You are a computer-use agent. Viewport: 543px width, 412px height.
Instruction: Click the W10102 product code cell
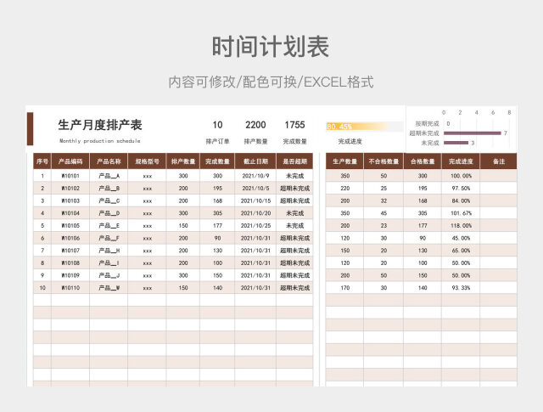click(70, 189)
